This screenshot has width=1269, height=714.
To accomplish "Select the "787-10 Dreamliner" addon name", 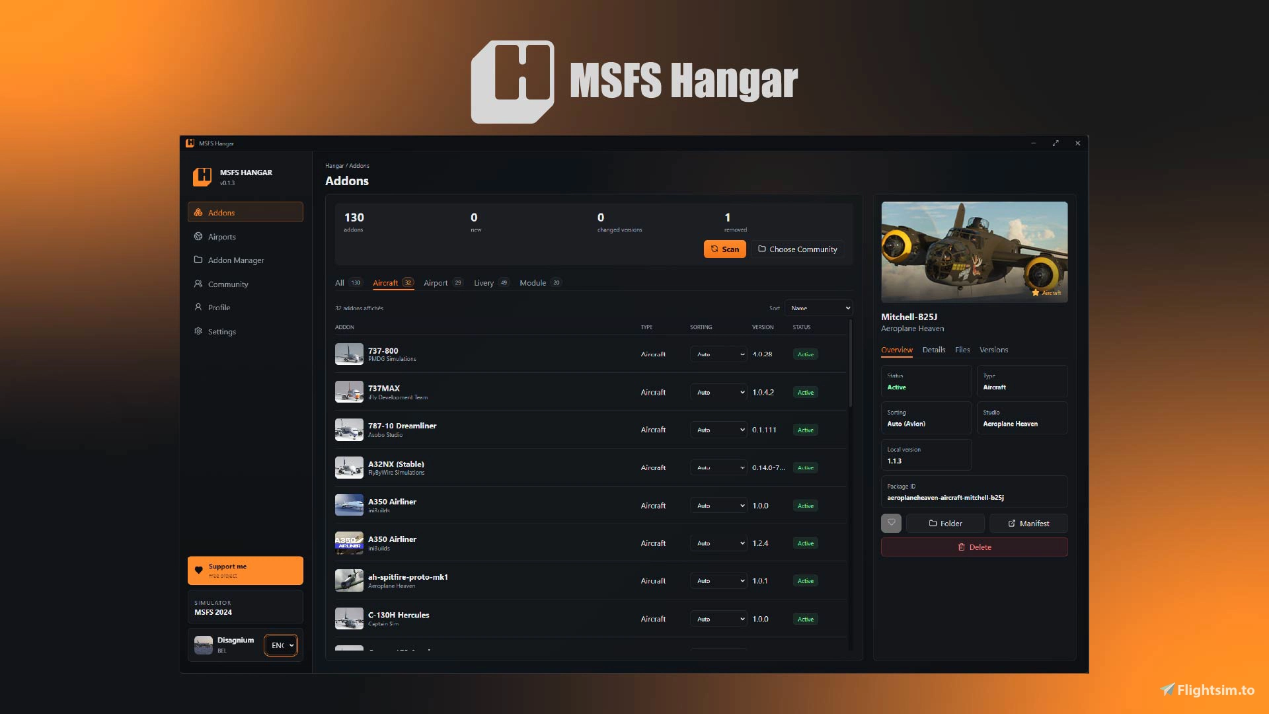I will click(x=403, y=426).
